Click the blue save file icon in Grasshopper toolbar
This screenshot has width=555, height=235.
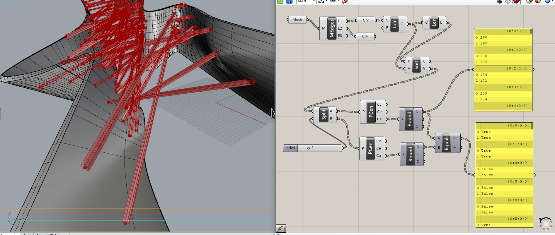point(289,1)
